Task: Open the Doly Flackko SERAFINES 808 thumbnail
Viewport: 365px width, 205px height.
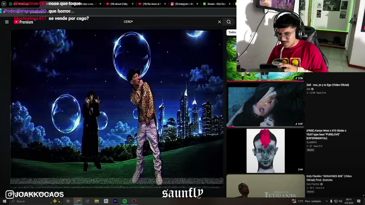Action: pyautogui.click(x=265, y=186)
